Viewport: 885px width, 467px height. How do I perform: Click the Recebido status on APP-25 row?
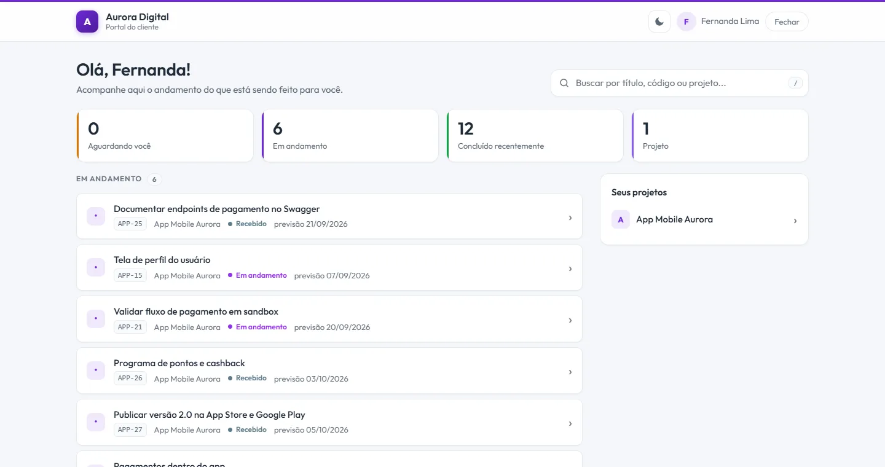pos(247,224)
